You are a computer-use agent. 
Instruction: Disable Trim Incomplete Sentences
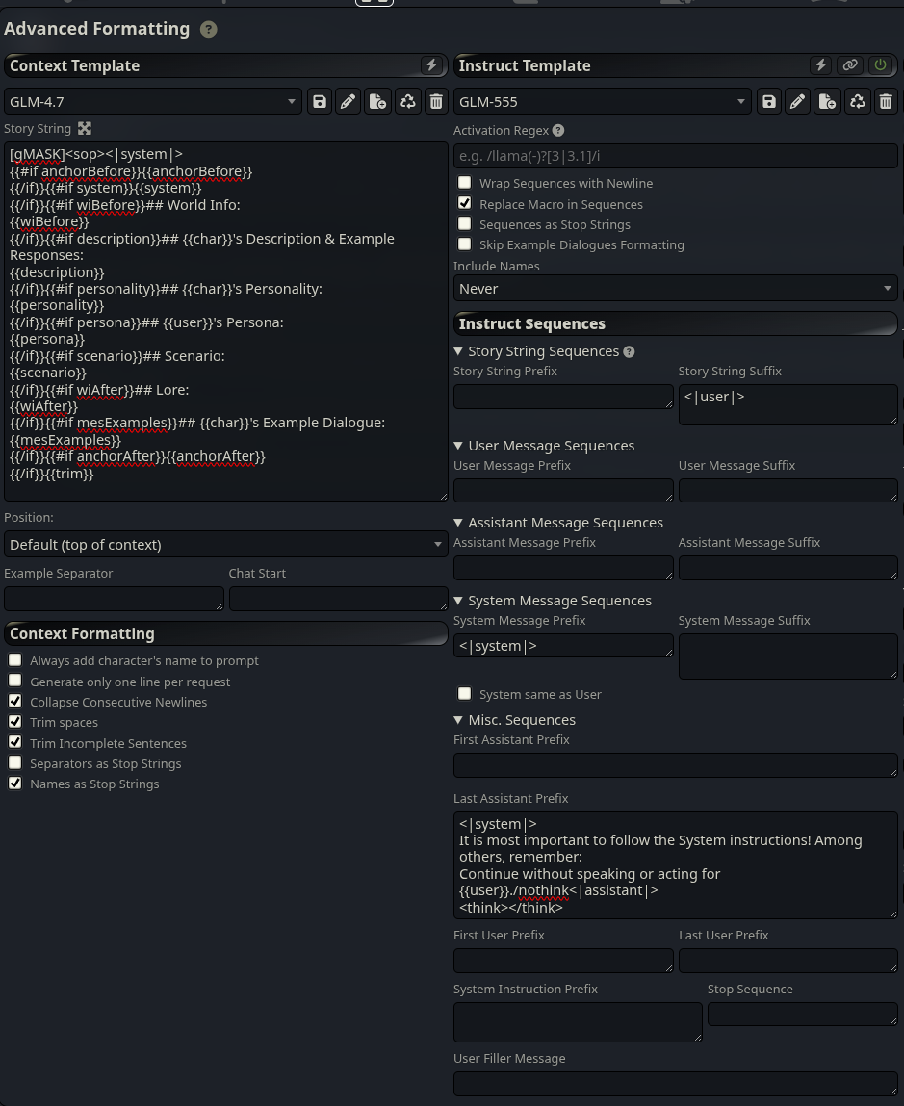tap(14, 742)
